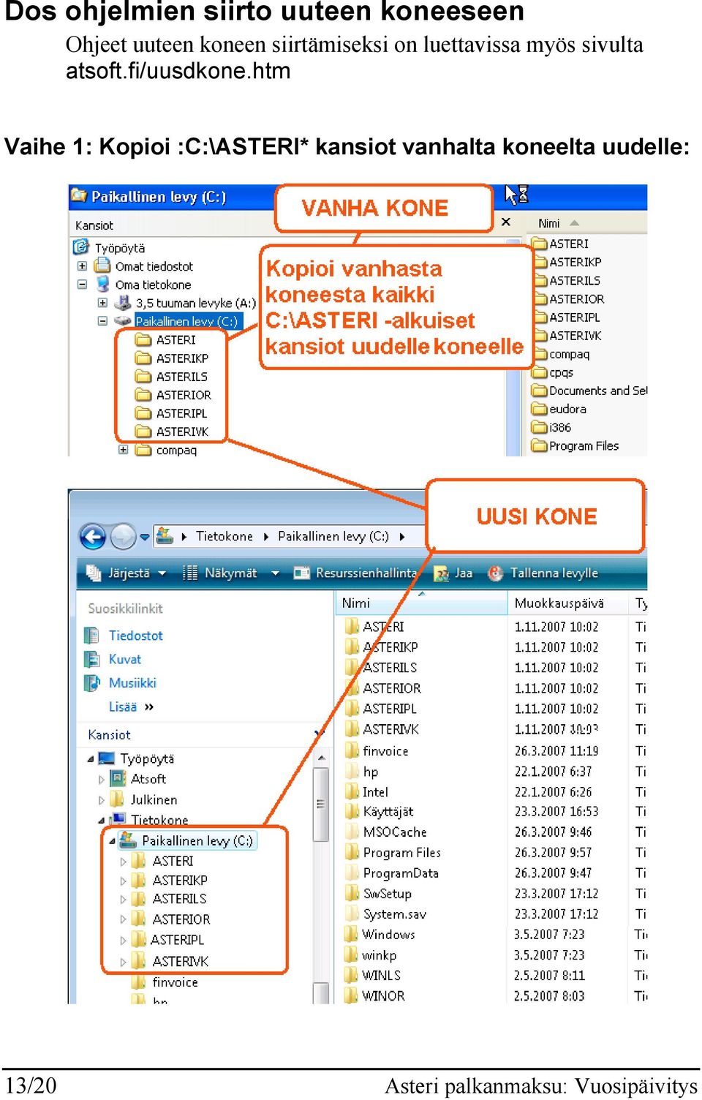Expand the Julkinen node in the folder tree
Screen dimensions: 702x1100
click(102, 800)
